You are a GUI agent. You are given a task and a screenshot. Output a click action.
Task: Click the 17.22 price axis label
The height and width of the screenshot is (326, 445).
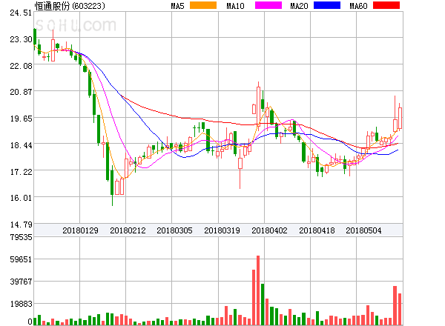[x=21, y=171]
